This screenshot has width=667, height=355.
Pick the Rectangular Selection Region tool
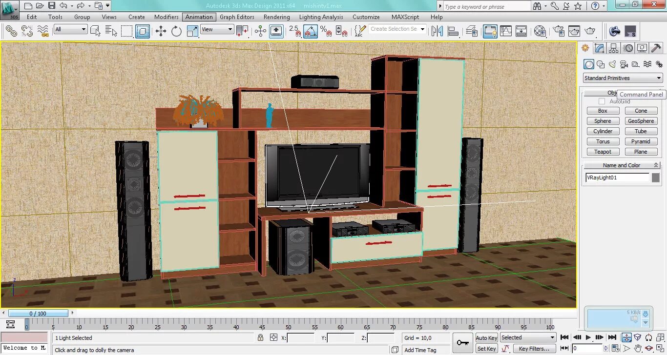pyautogui.click(x=126, y=31)
